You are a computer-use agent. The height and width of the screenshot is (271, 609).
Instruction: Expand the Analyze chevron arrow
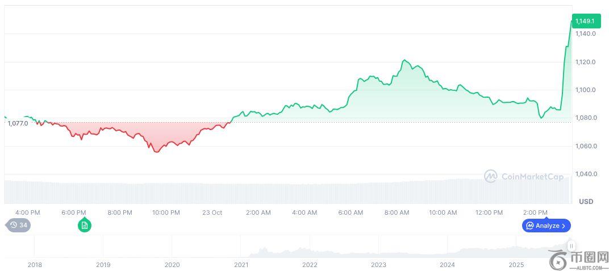pos(563,226)
